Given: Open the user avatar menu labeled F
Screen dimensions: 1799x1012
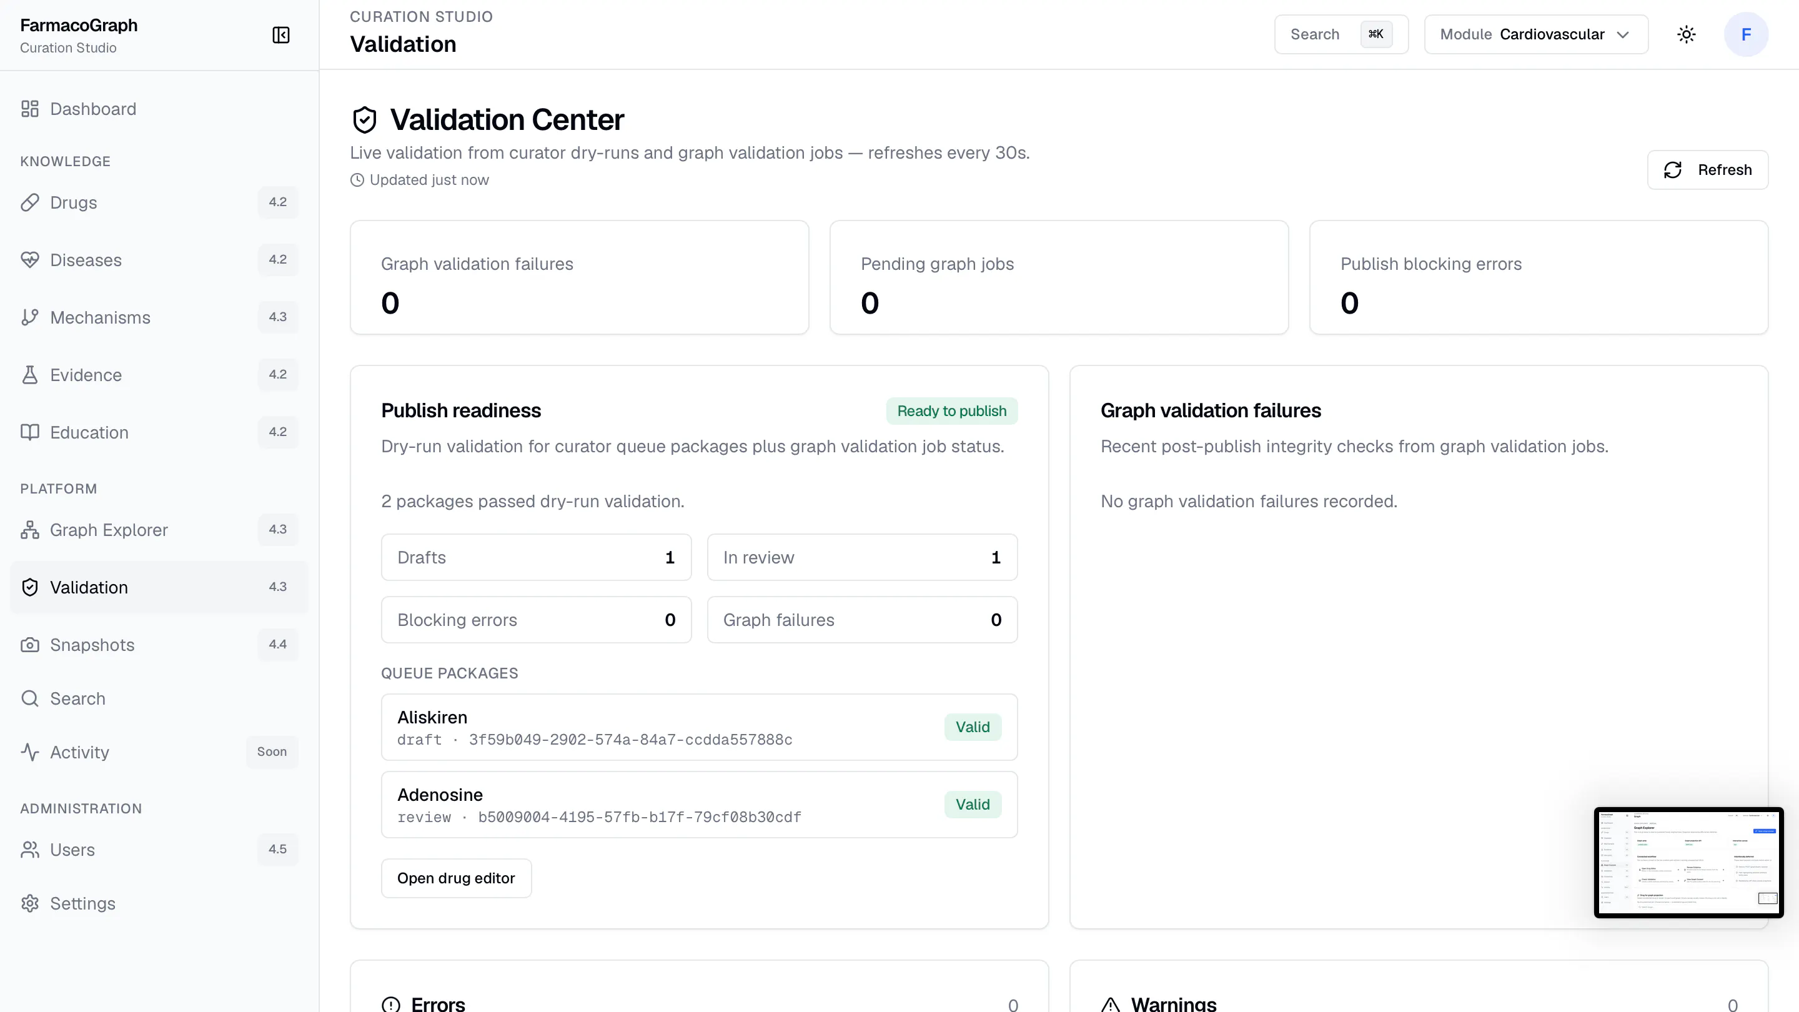Looking at the screenshot, I should click(x=1745, y=34).
